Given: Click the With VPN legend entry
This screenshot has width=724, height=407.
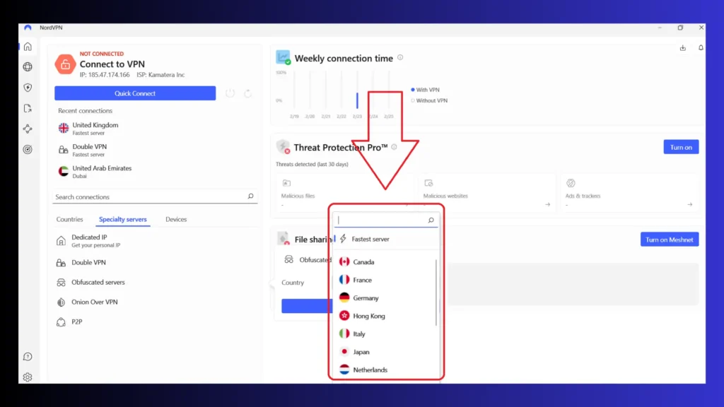Looking at the screenshot, I should coord(425,90).
